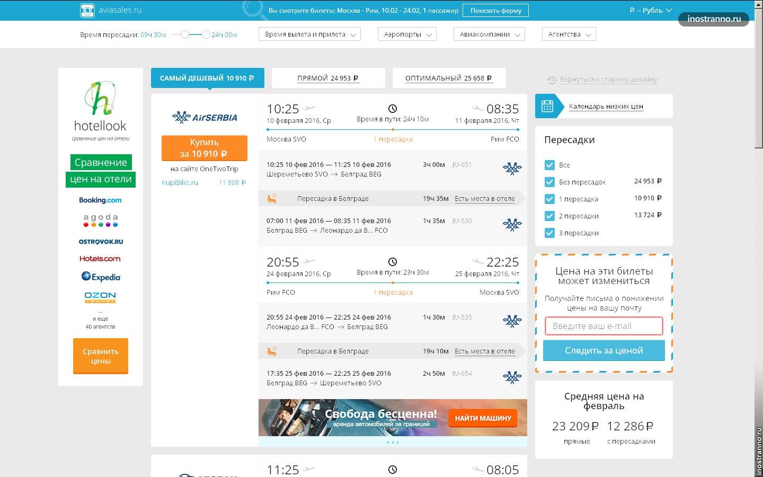Click the Air Serbia airline logo
Screen dimensions: 763x477
pyautogui.click(x=205, y=117)
